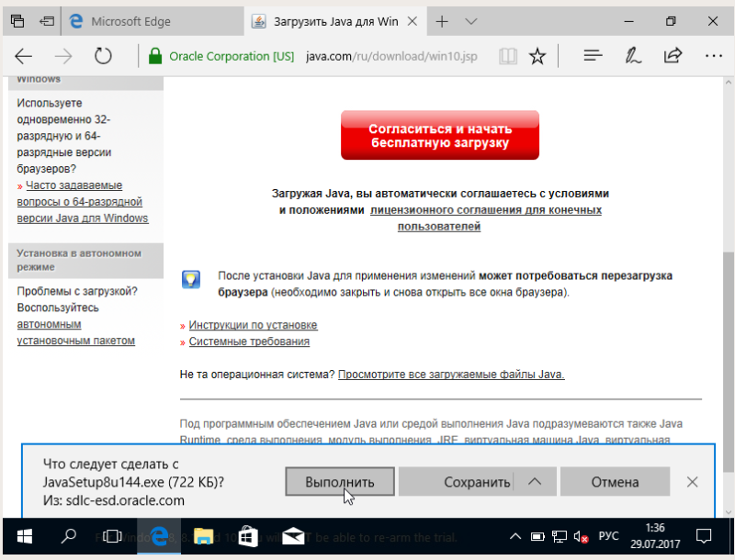The height and width of the screenshot is (560, 735).
Task: Click the java.com address bar
Action: point(391,57)
